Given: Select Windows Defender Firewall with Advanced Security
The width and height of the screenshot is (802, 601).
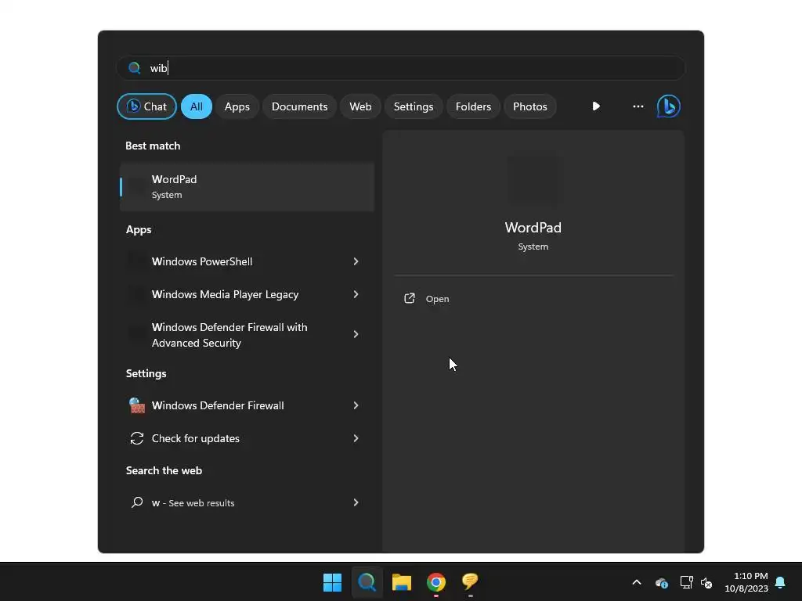Looking at the screenshot, I should [x=247, y=334].
